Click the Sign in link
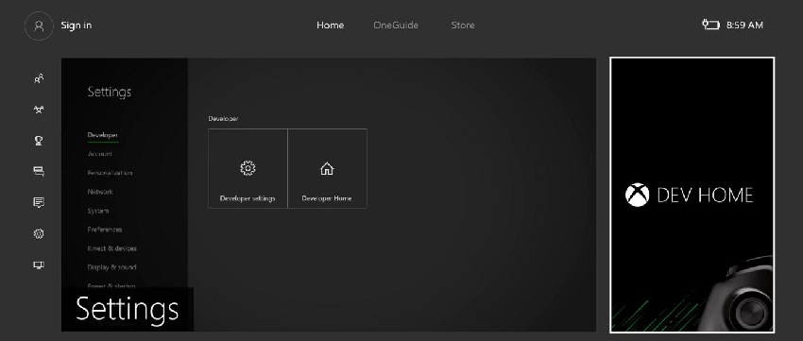Viewport: 803px width, 341px height. (77, 26)
